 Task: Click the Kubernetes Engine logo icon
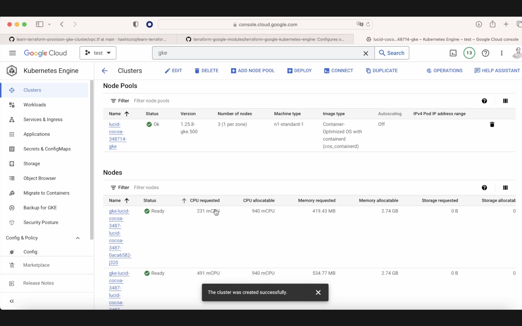[x=12, y=71]
